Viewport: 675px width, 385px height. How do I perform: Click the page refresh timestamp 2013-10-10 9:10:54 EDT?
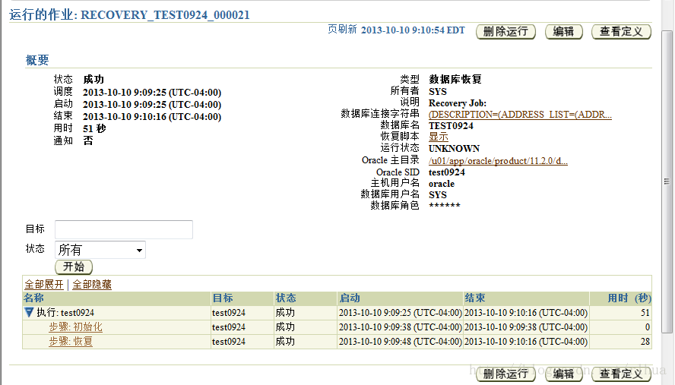pos(413,30)
